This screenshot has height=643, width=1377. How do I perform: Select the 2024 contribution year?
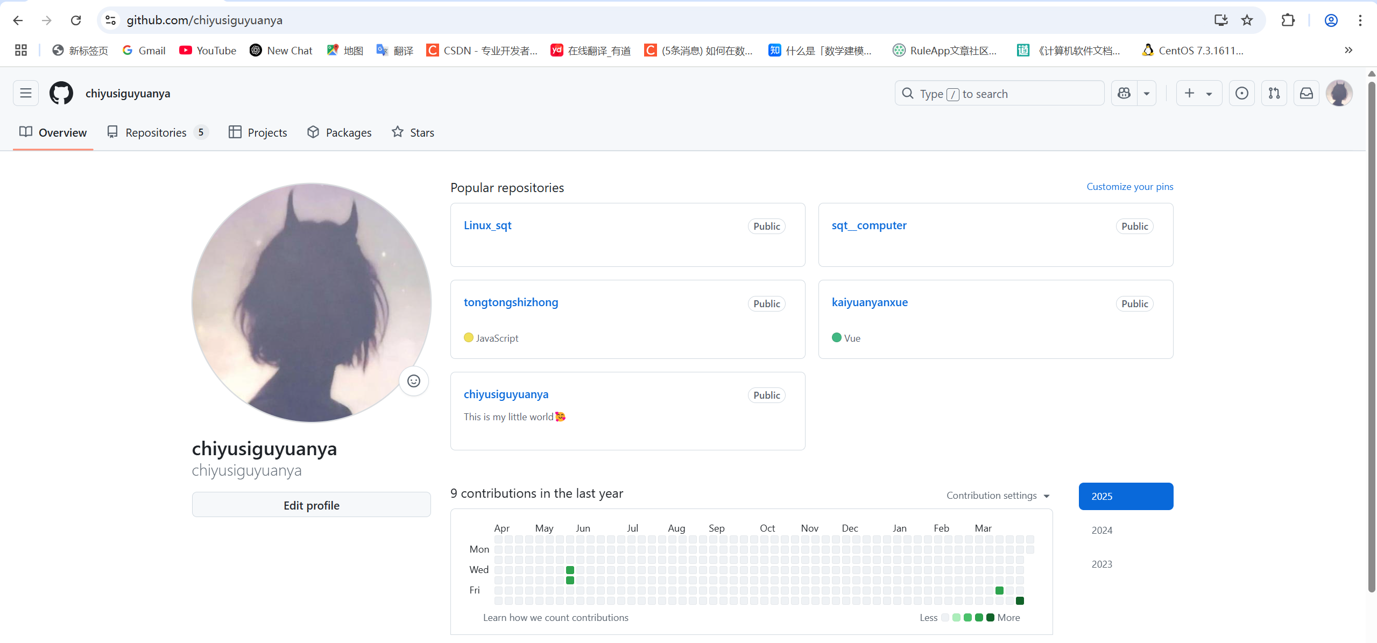pos(1101,530)
